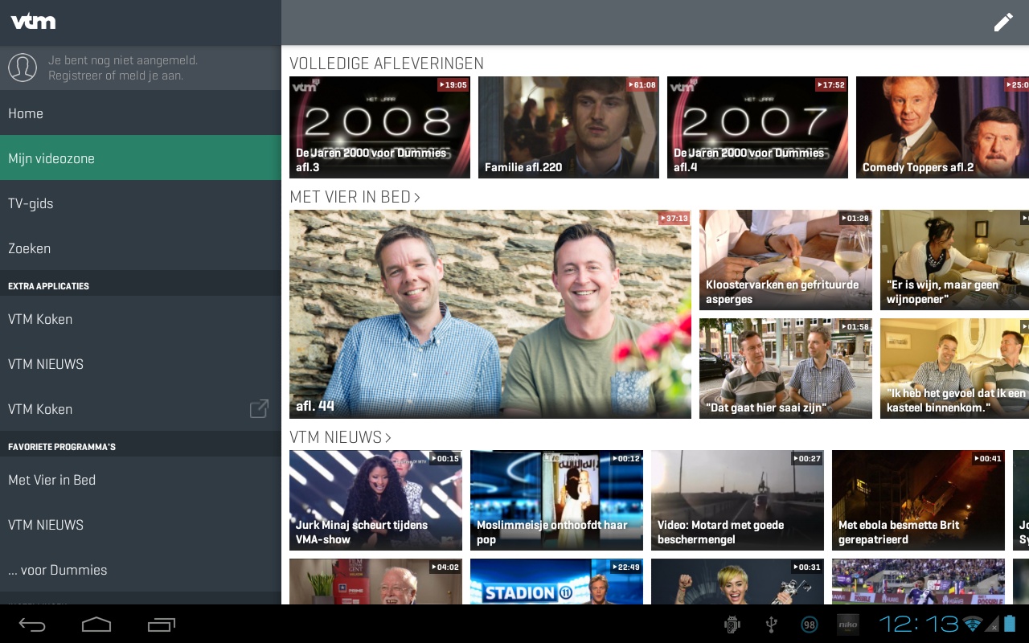1029x643 pixels.
Task: Open the VTM Koken entry with external icon
Action: [141, 409]
